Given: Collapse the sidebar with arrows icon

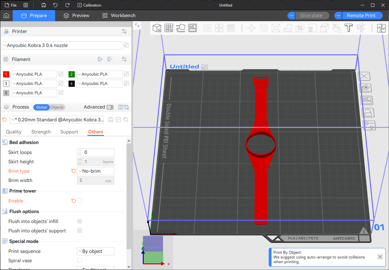Looking at the screenshot, I should pos(137,25).
